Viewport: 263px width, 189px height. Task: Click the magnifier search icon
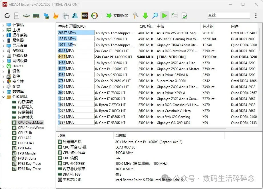coord(155,16)
